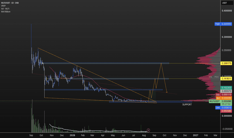Click the 0.200175 yellow price label

tap(226, 63)
